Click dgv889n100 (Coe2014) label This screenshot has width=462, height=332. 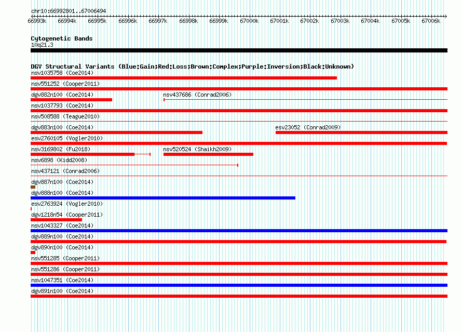(62, 236)
